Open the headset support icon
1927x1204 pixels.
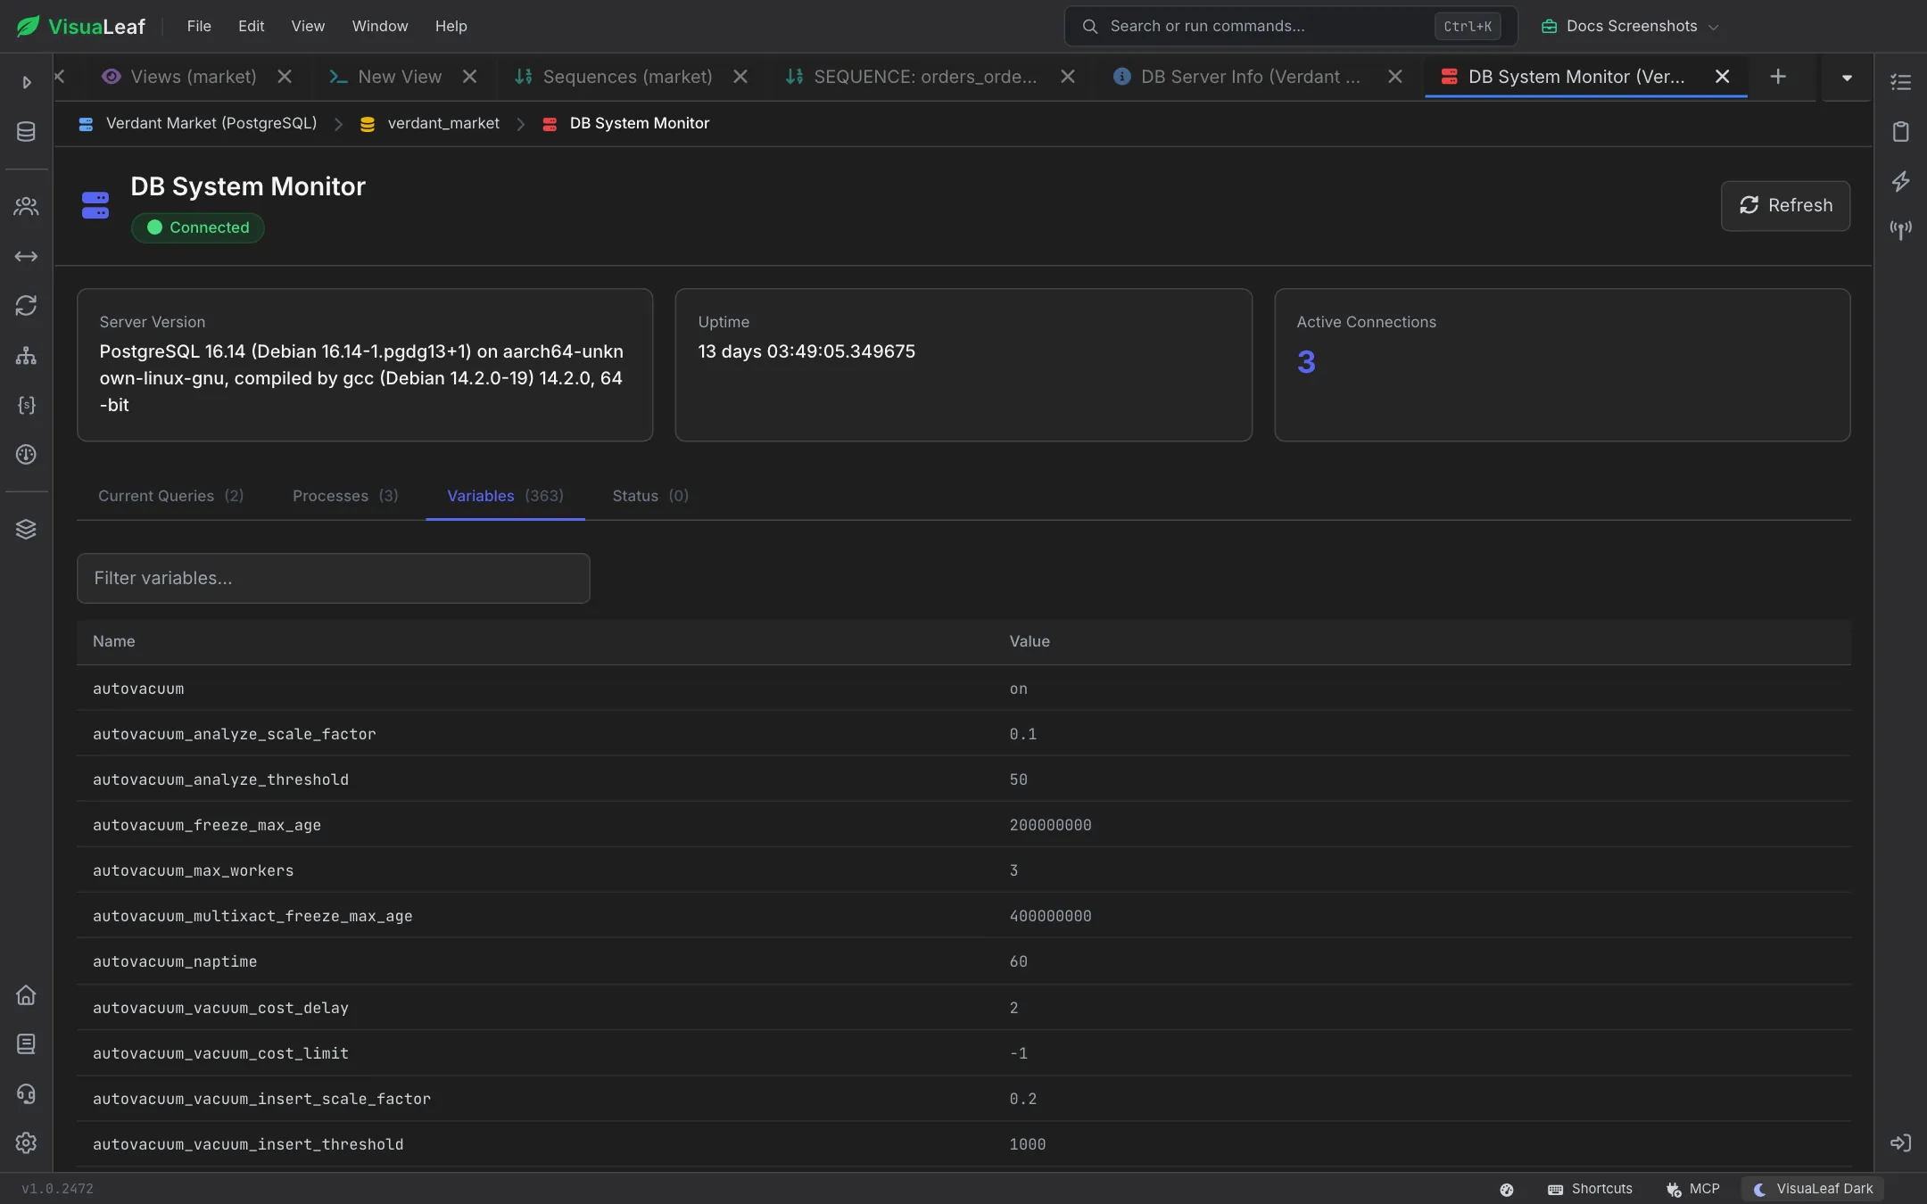[26, 1093]
